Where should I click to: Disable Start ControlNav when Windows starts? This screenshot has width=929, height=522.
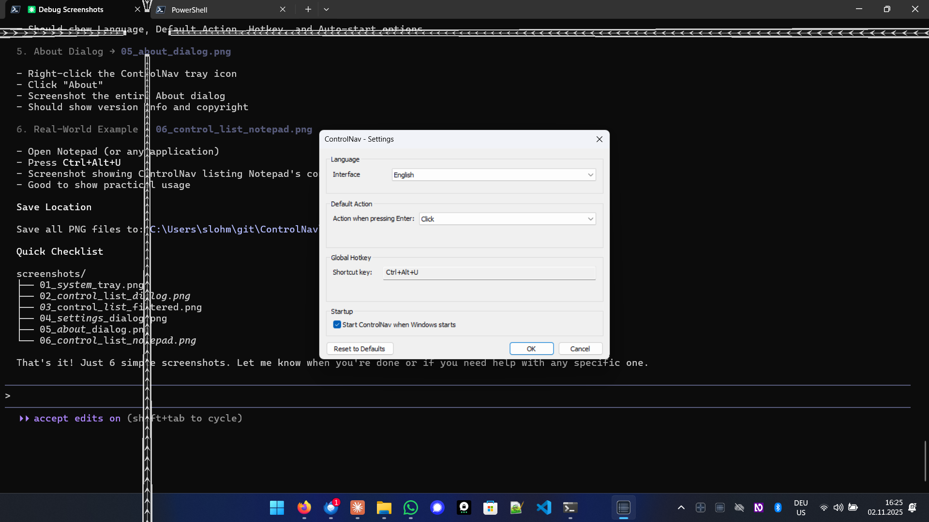point(337,324)
